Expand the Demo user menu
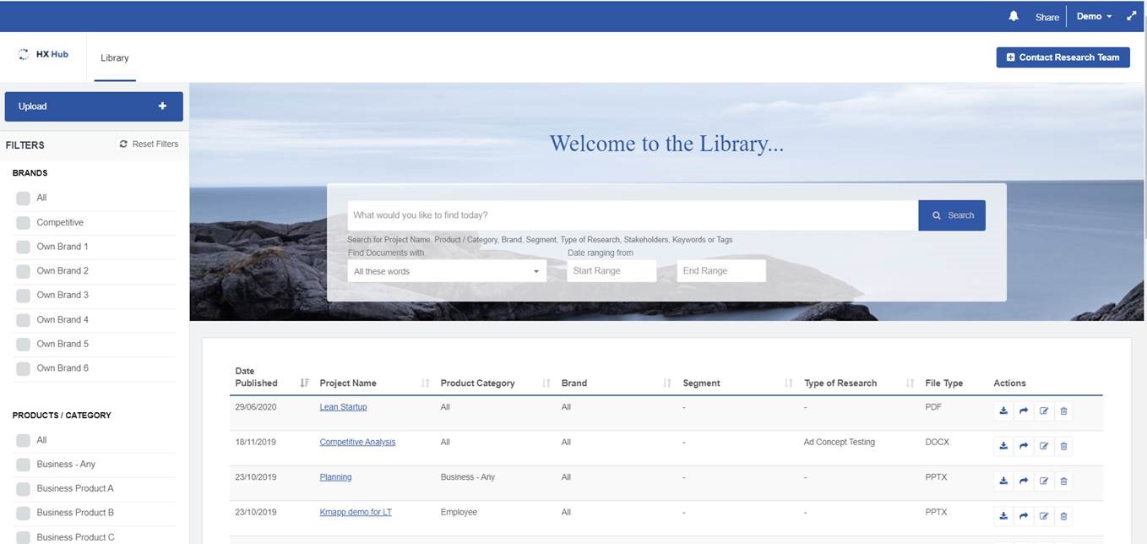1147x544 pixels. click(1094, 16)
